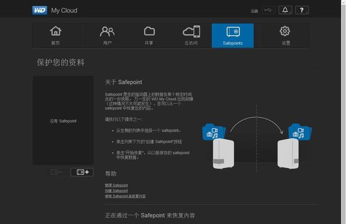Open the 管理 Safepoint help link
The height and width of the screenshot is (224, 346).
click(116, 185)
